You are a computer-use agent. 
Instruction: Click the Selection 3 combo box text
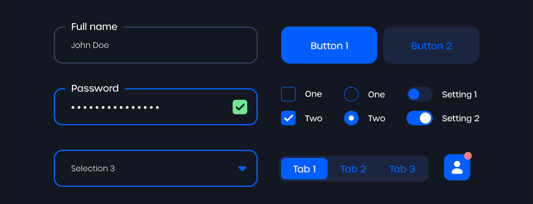93,169
